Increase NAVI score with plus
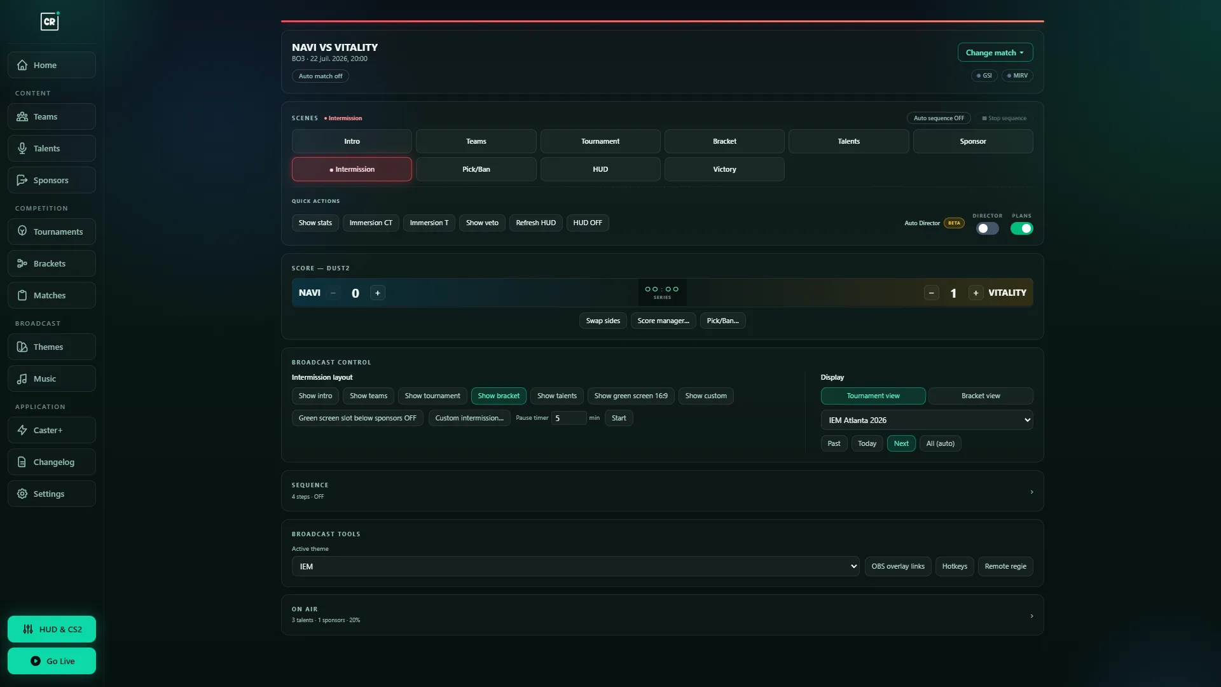This screenshot has height=687, width=1221. tap(378, 293)
